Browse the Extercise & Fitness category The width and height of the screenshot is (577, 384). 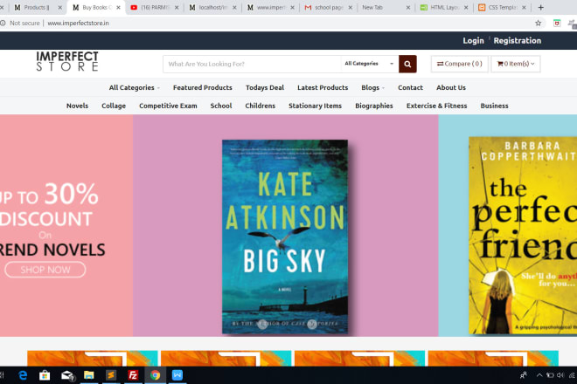click(x=436, y=106)
